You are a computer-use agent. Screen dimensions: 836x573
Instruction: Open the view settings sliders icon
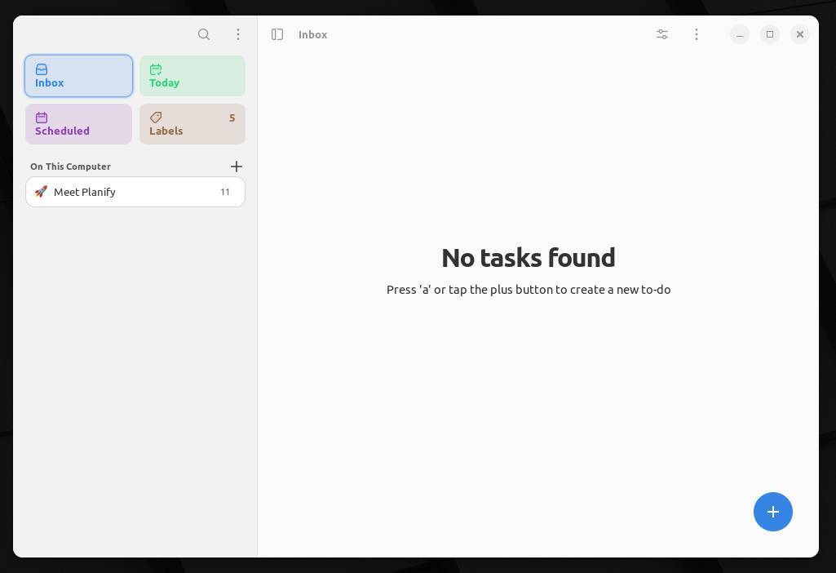coord(662,34)
